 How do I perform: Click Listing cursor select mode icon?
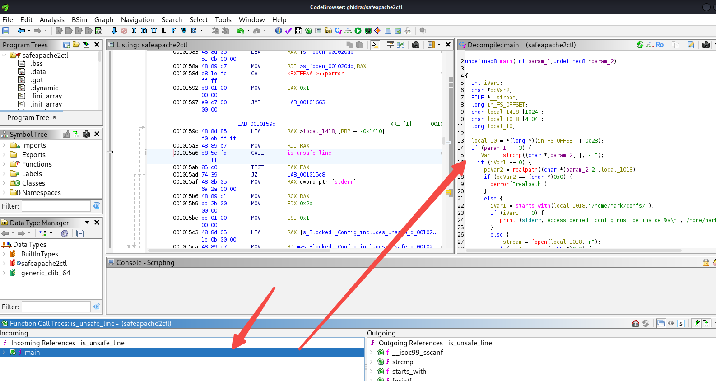click(x=374, y=45)
